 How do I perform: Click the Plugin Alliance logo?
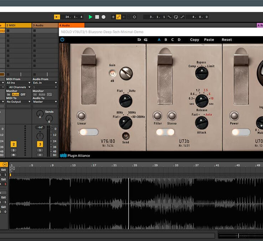point(75,156)
